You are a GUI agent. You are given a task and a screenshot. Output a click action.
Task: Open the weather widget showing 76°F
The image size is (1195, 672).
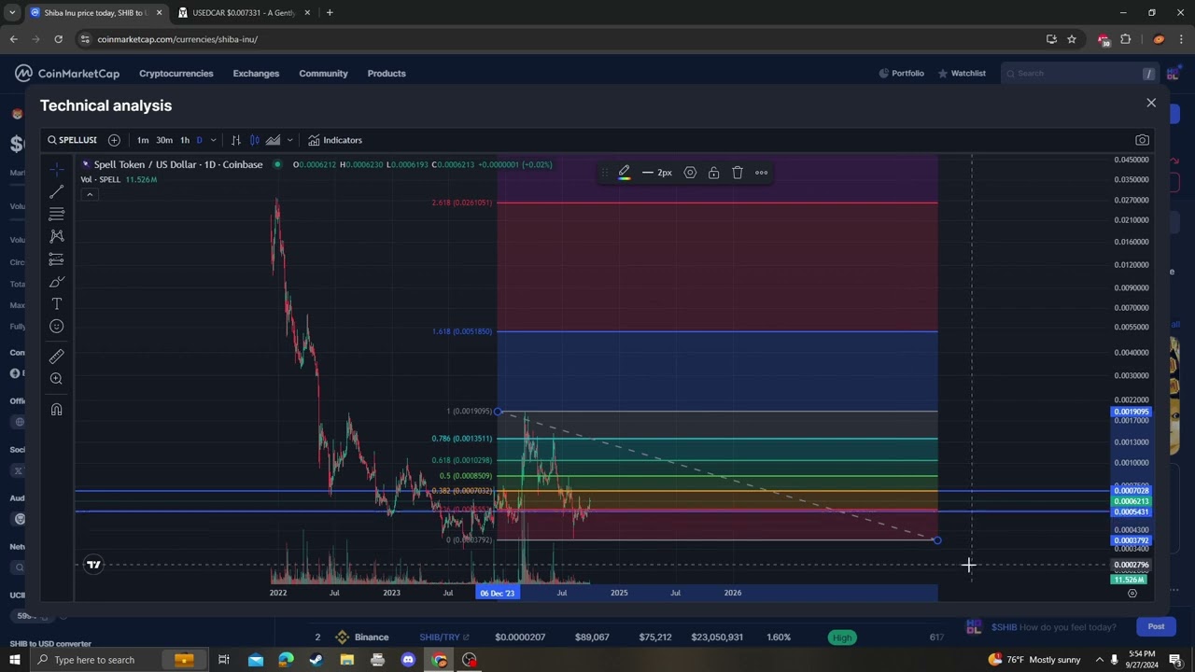coord(1036,660)
